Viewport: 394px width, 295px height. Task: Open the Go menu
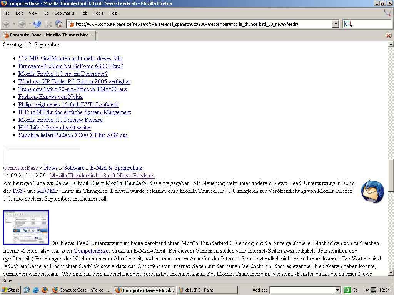pyautogui.click(x=46, y=13)
